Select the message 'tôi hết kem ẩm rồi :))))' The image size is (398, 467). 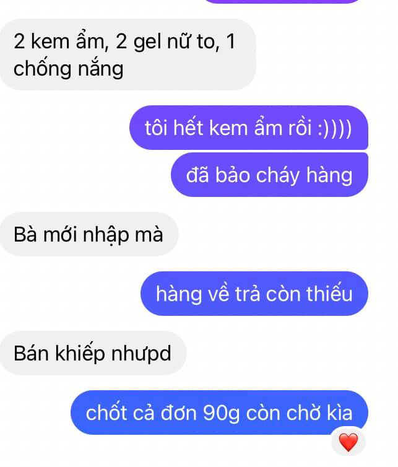point(249,128)
